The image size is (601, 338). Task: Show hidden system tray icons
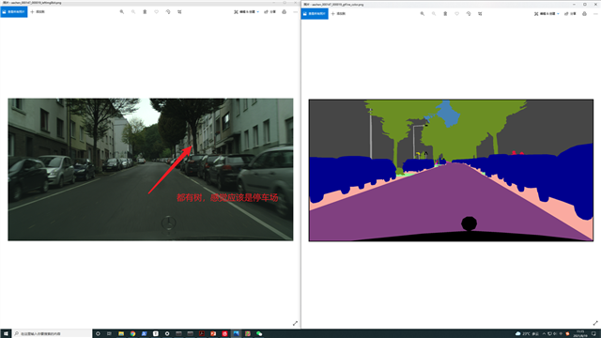544,334
